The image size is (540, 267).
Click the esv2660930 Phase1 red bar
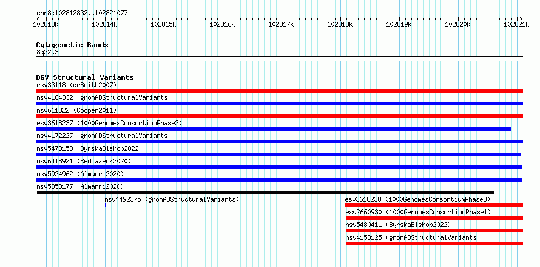434,218
